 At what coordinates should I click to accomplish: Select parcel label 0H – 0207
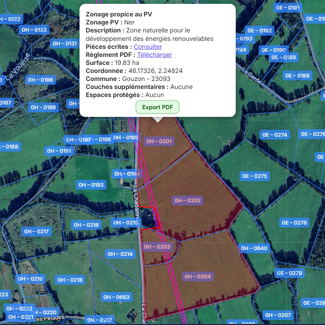coord(278,315)
